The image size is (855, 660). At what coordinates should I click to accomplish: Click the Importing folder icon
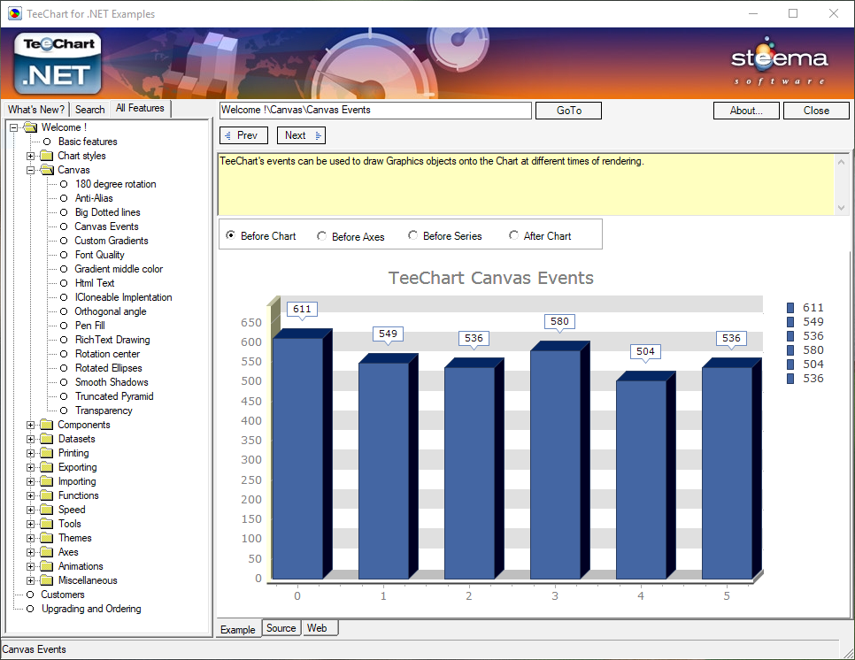pos(47,481)
